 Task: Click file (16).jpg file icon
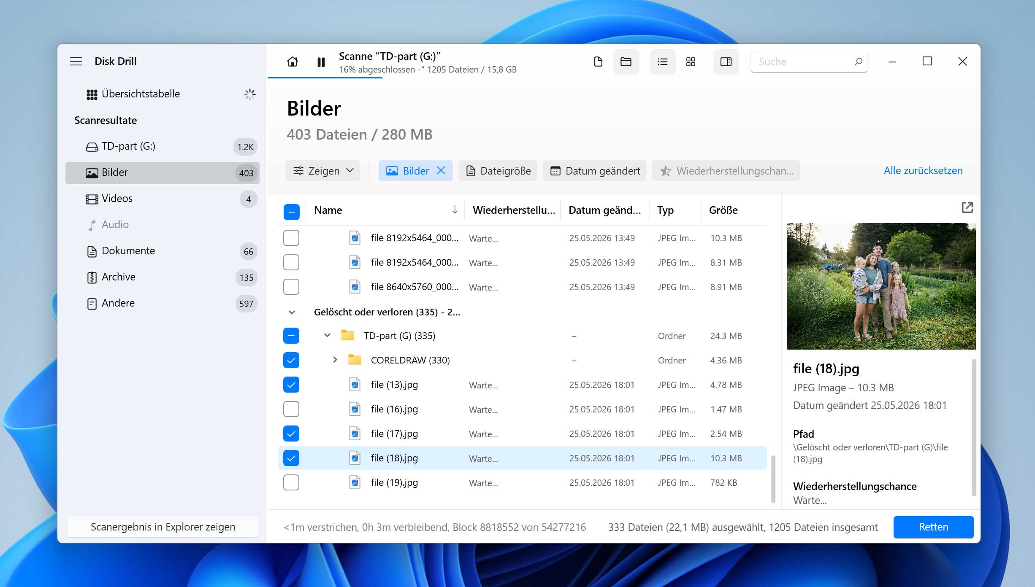point(355,409)
